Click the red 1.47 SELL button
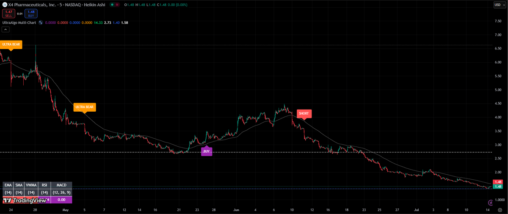This screenshot has width=508, height=214. [8, 14]
